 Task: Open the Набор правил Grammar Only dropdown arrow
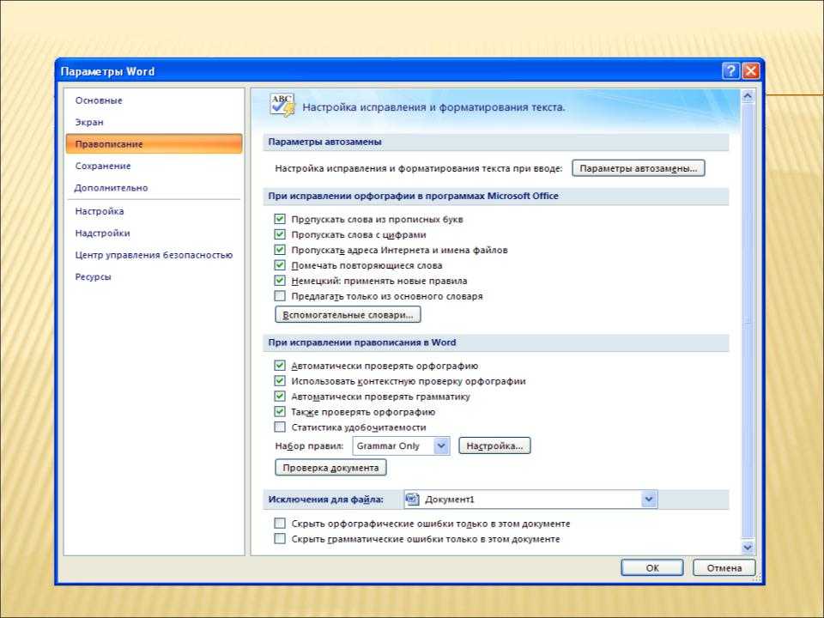click(441, 445)
